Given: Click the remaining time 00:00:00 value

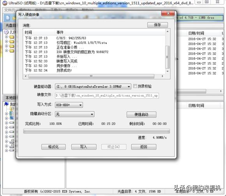Looking at the screenshot, I should pyautogui.click(x=159, y=124).
